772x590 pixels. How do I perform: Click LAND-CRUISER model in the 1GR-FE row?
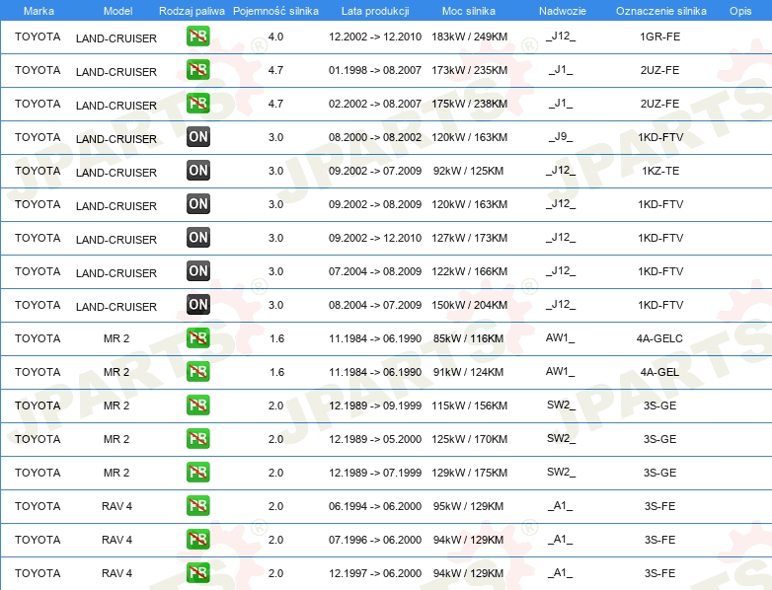pyautogui.click(x=116, y=38)
